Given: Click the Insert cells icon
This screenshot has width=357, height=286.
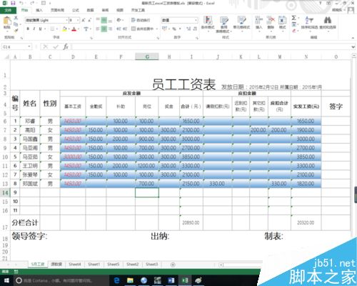Looking at the screenshot, I should coord(258,21).
